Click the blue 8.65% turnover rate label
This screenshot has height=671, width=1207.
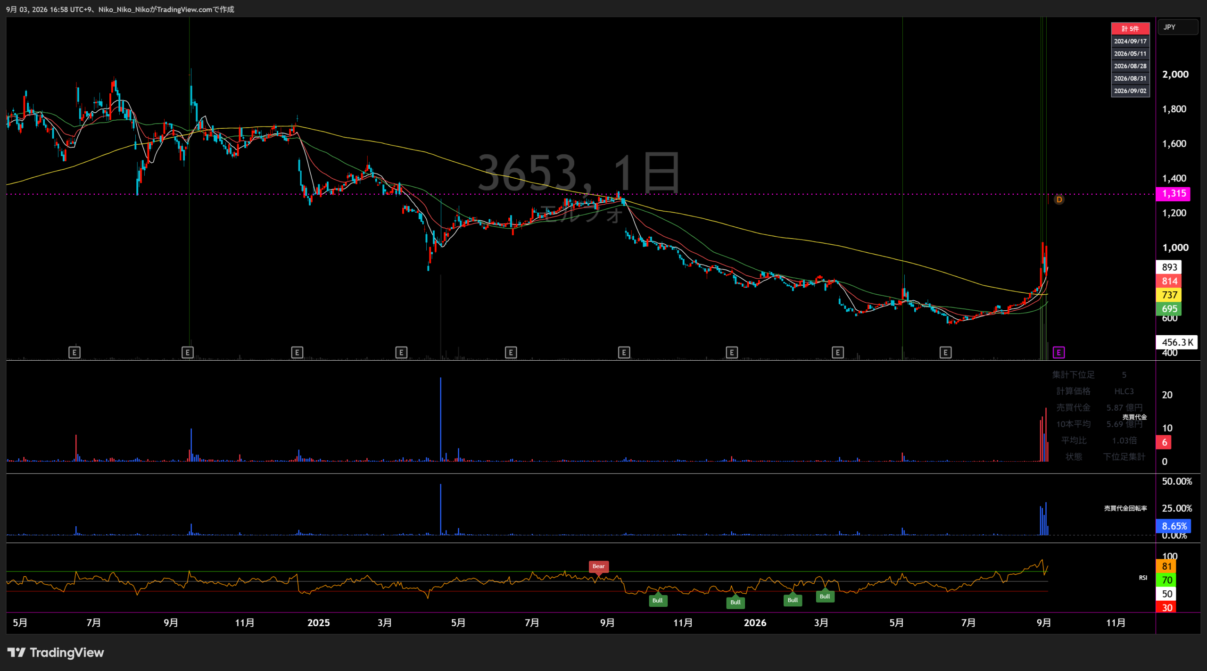click(1174, 526)
